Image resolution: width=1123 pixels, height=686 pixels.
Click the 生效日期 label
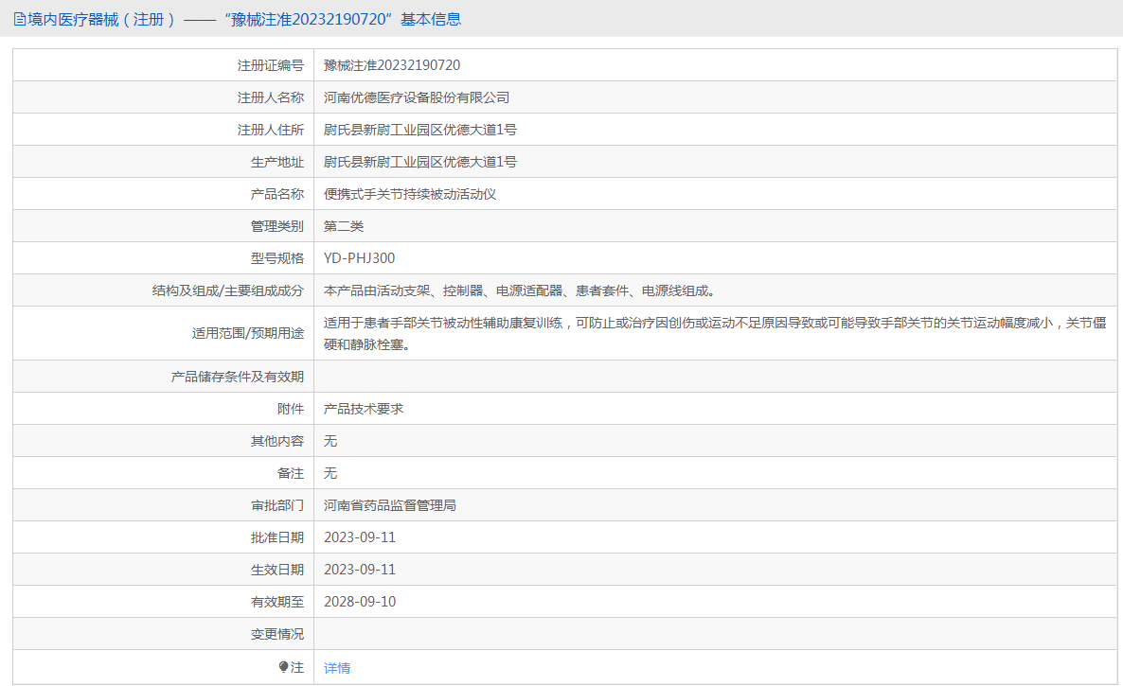coord(277,570)
